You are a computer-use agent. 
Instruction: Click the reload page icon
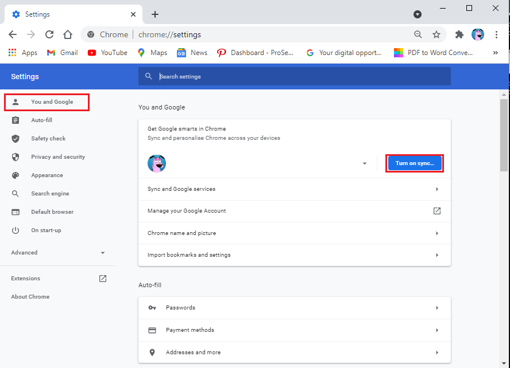click(49, 34)
